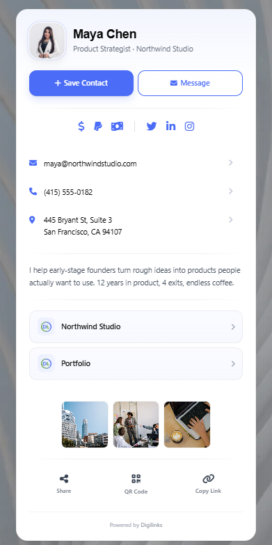Open the office meeting gallery photo
The height and width of the screenshot is (545, 272).
click(136, 425)
